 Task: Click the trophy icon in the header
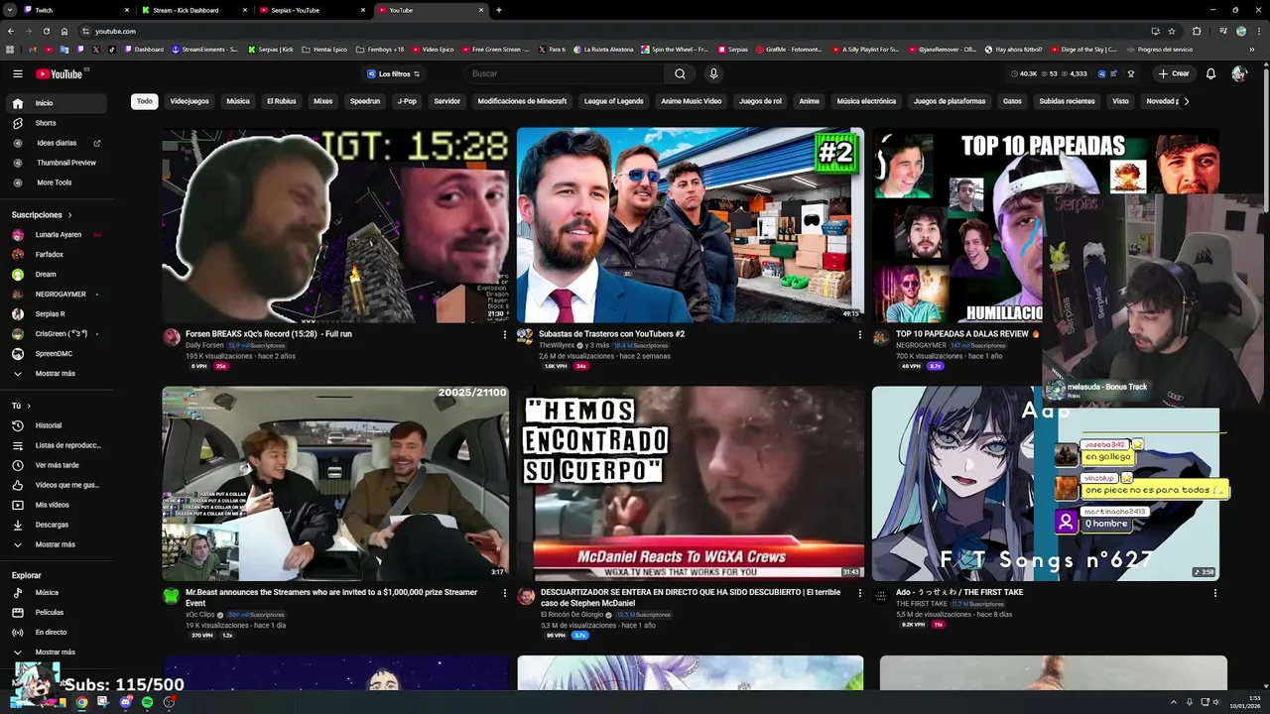[1130, 73]
